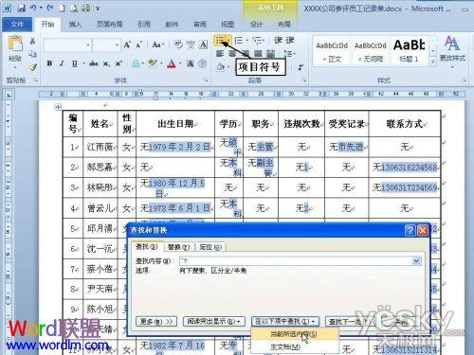The width and height of the screenshot is (474, 355).
Task: Toggle Italic formatting
Action: coord(62,64)
